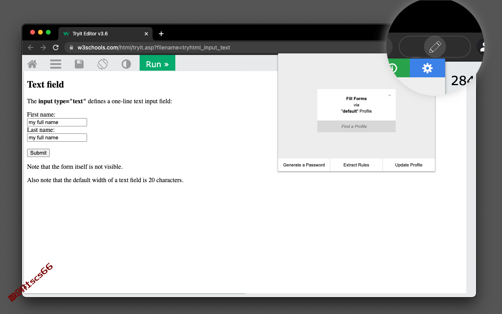
Task: Click the pencil extension icon
Action: [x=435, y=47]
